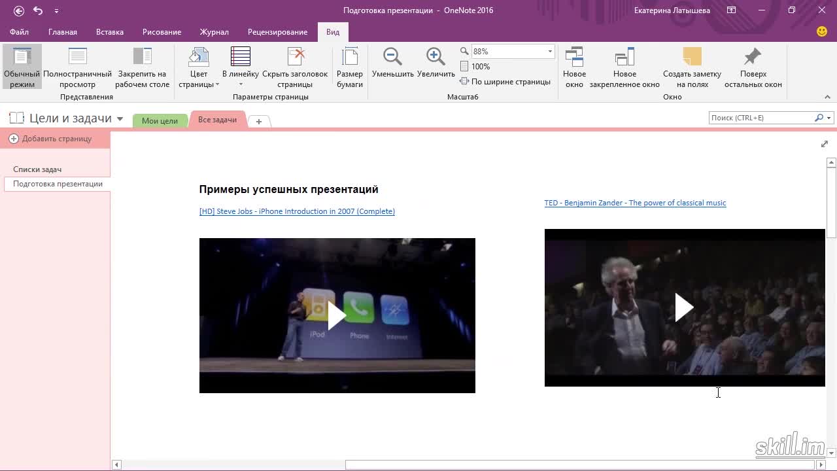Switch to the Мои цели section
Image resolution: width=837 pixels, height=471 pixels.
[160, 120]
